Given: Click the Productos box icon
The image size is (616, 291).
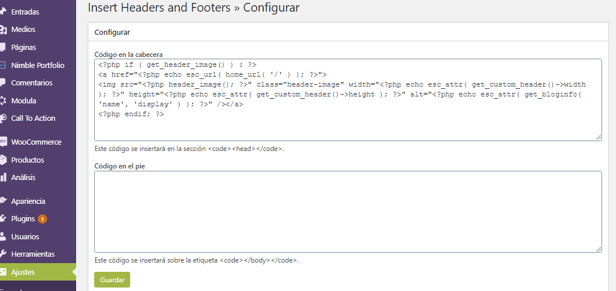Looking at the screenshot, I should point(3,160).
